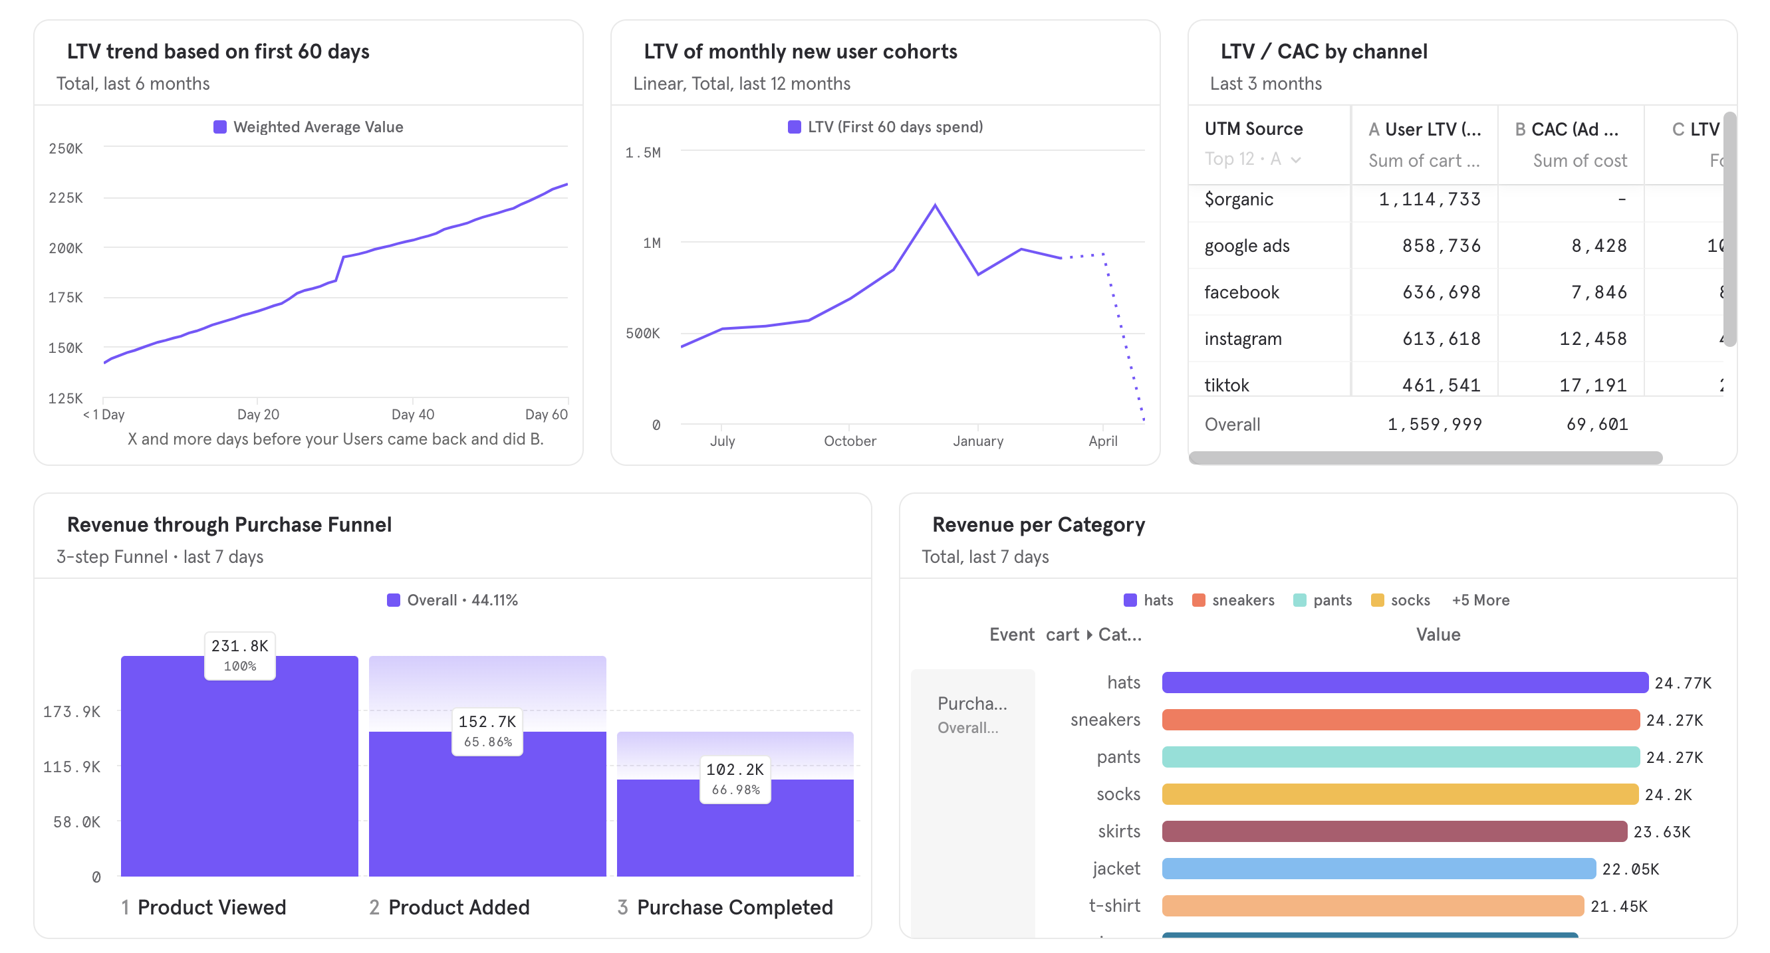Click the 'LTV of monthly new user cohorts' title
The image size is (1770, 953).
[x=801, y=51]
